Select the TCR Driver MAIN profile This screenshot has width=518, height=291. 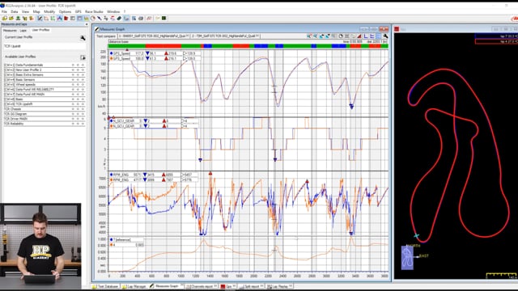coord(44,119)
